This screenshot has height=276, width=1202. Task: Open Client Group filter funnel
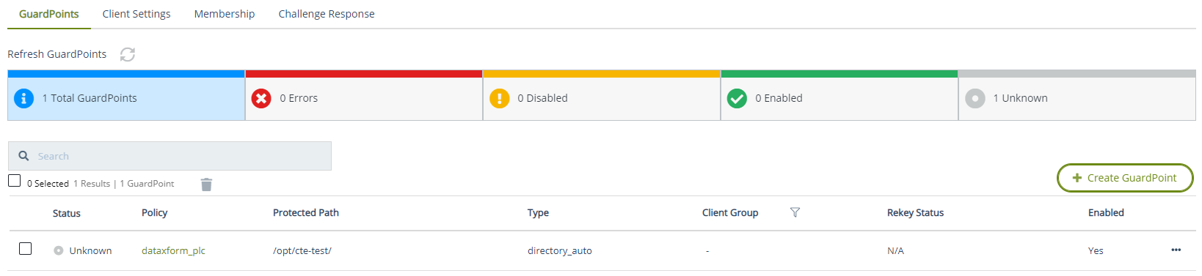coord(795,212)
